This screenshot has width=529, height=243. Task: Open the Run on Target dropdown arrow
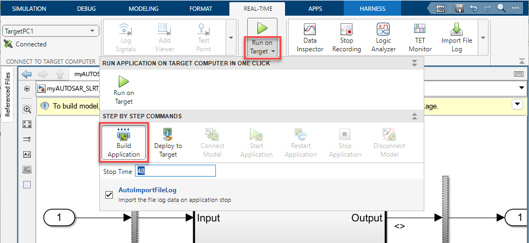(273, 52)
